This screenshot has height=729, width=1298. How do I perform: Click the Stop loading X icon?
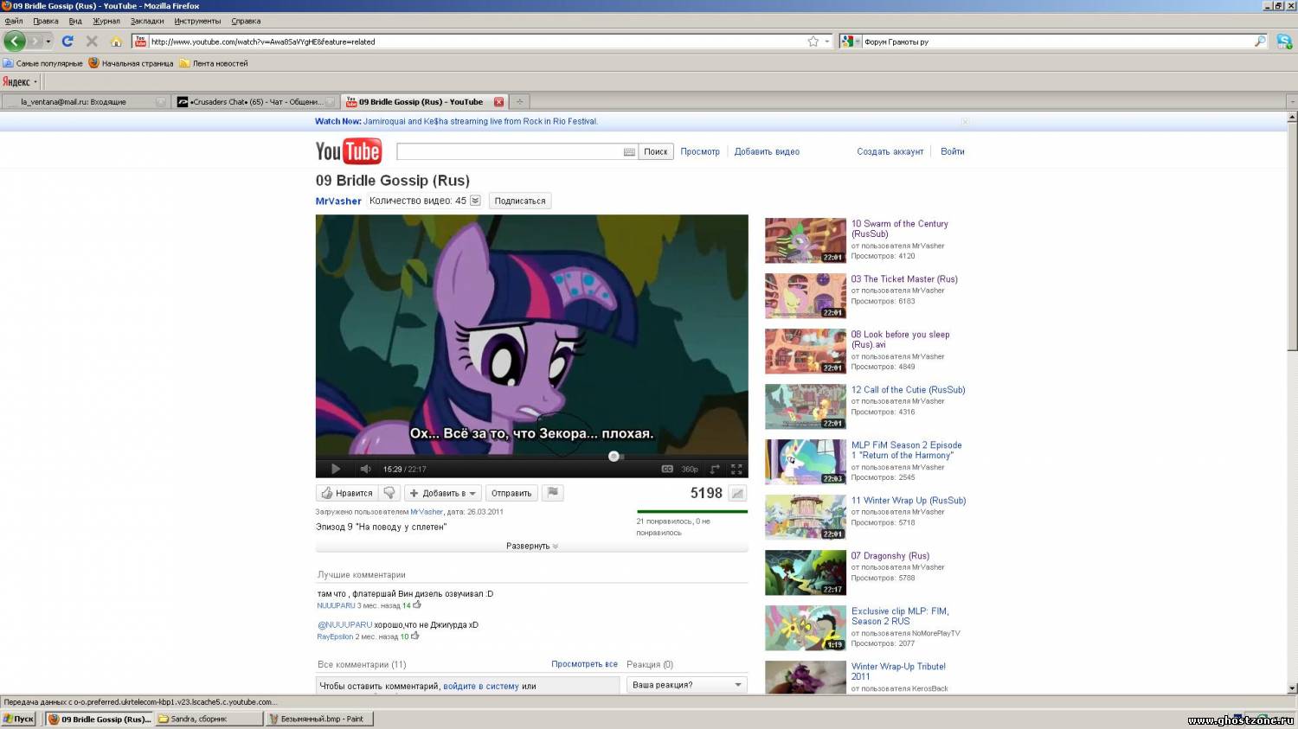coord(92,41)
